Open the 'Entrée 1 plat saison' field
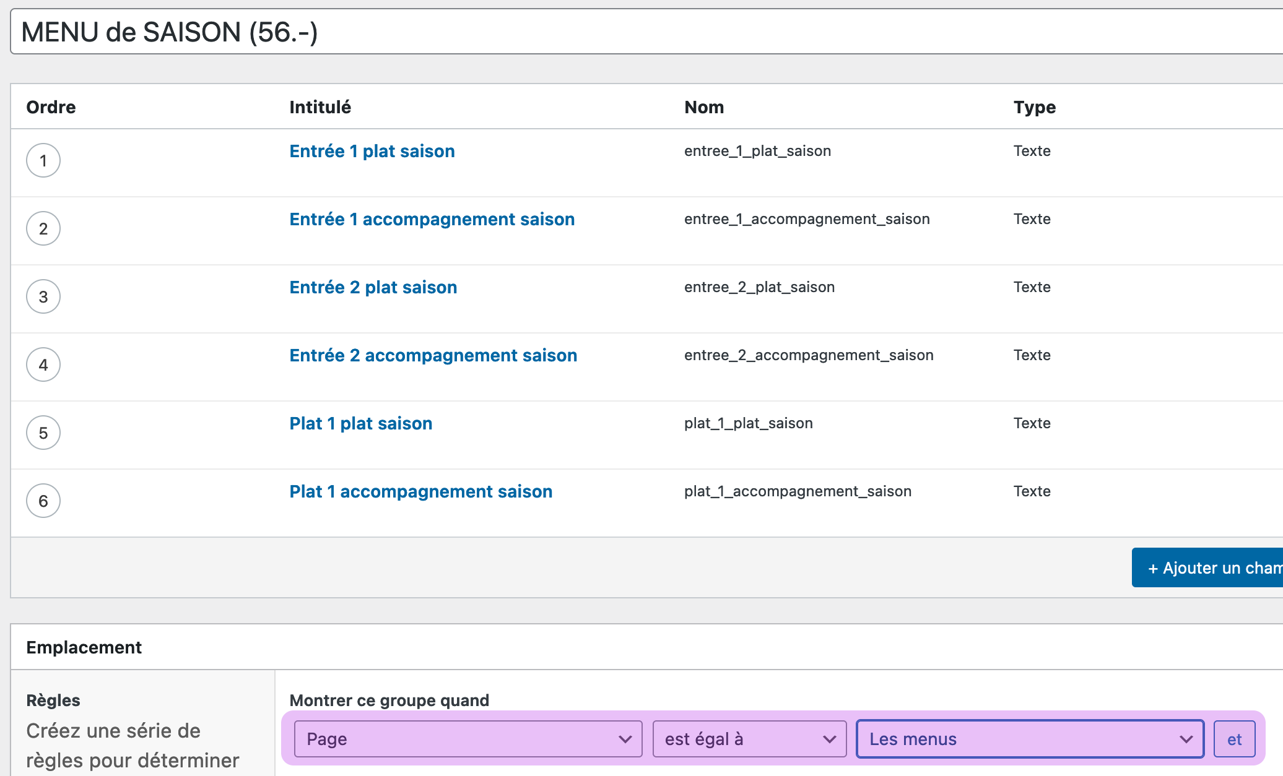This screenshot has width=1283, height=776. 372,152
